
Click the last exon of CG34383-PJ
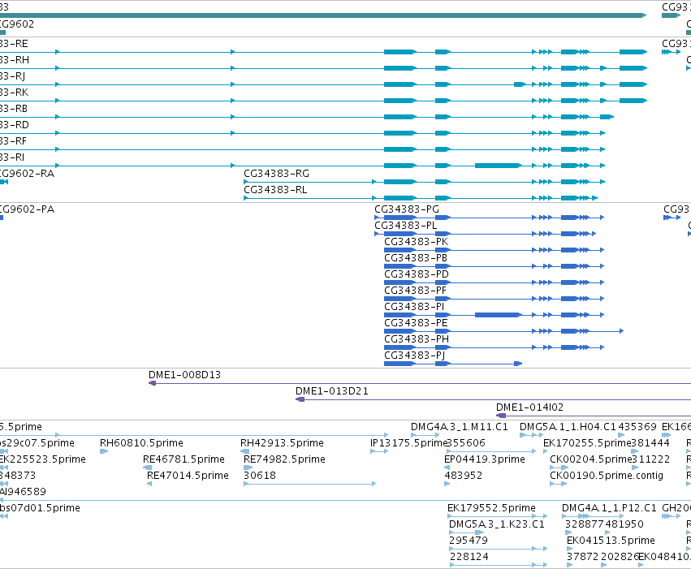coord(518,364)
